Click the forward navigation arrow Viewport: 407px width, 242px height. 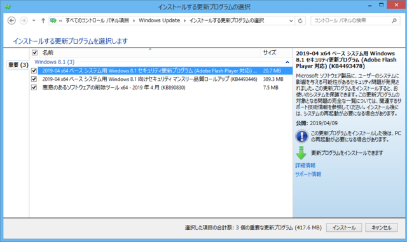click(x=24, y=20)
